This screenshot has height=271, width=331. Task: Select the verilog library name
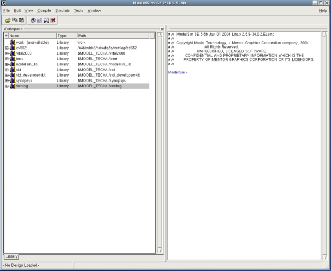(22, 86)
